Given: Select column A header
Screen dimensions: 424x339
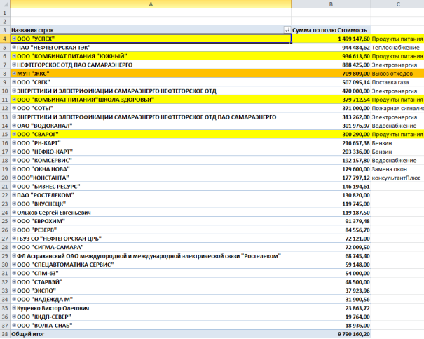Looking at the screenshot, I should click(x=151, y=4).
